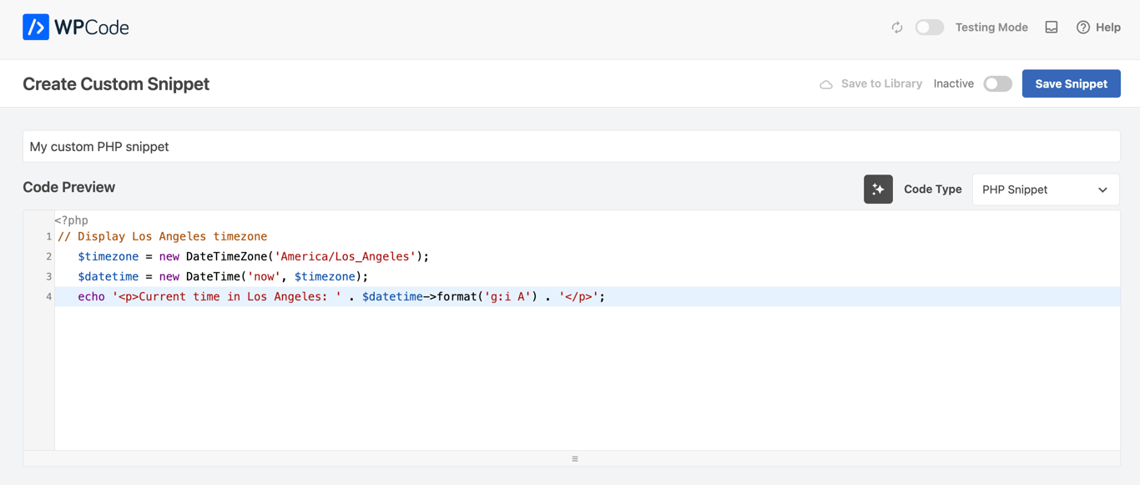Click the Help question mark icon
The width and height of the screenshot is (1140, 485).
1083,28
